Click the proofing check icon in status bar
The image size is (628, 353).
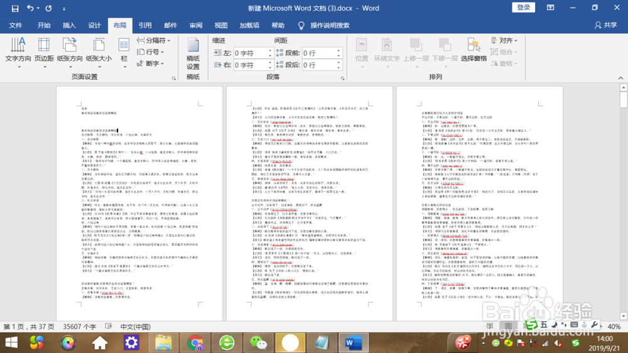109,326
